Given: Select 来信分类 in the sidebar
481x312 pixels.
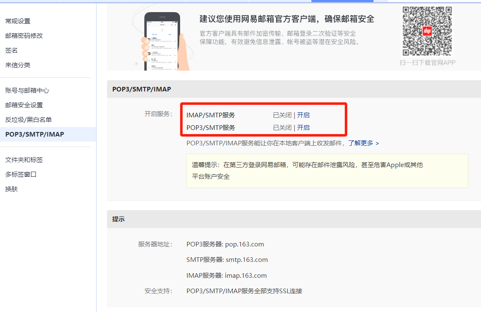Looking at the screenshot, I should coord(18,65).
